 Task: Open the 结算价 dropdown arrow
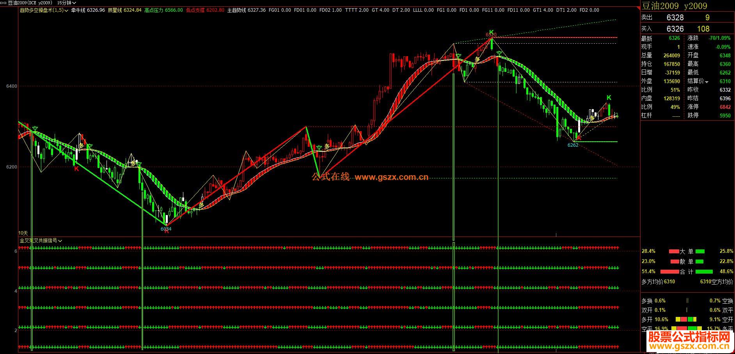point(707,82)
